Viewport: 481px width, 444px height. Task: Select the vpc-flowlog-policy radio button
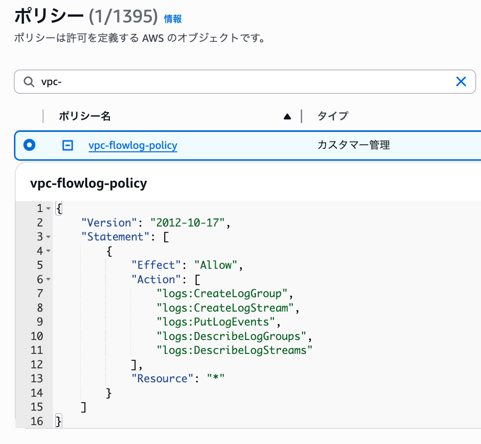[x=29, y=145]
